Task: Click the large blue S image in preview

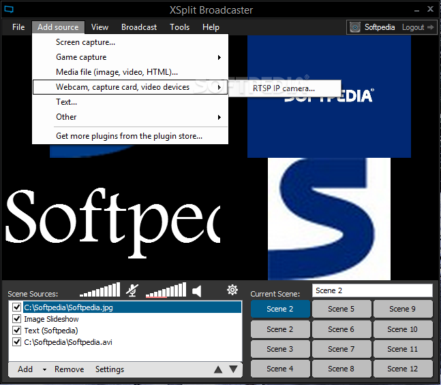Action: coord(329,219)
